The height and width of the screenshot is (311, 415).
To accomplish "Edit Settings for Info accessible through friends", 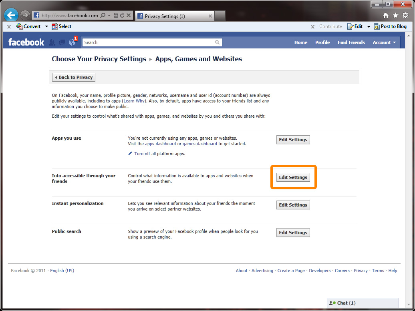I will click(x=293, y=177).
